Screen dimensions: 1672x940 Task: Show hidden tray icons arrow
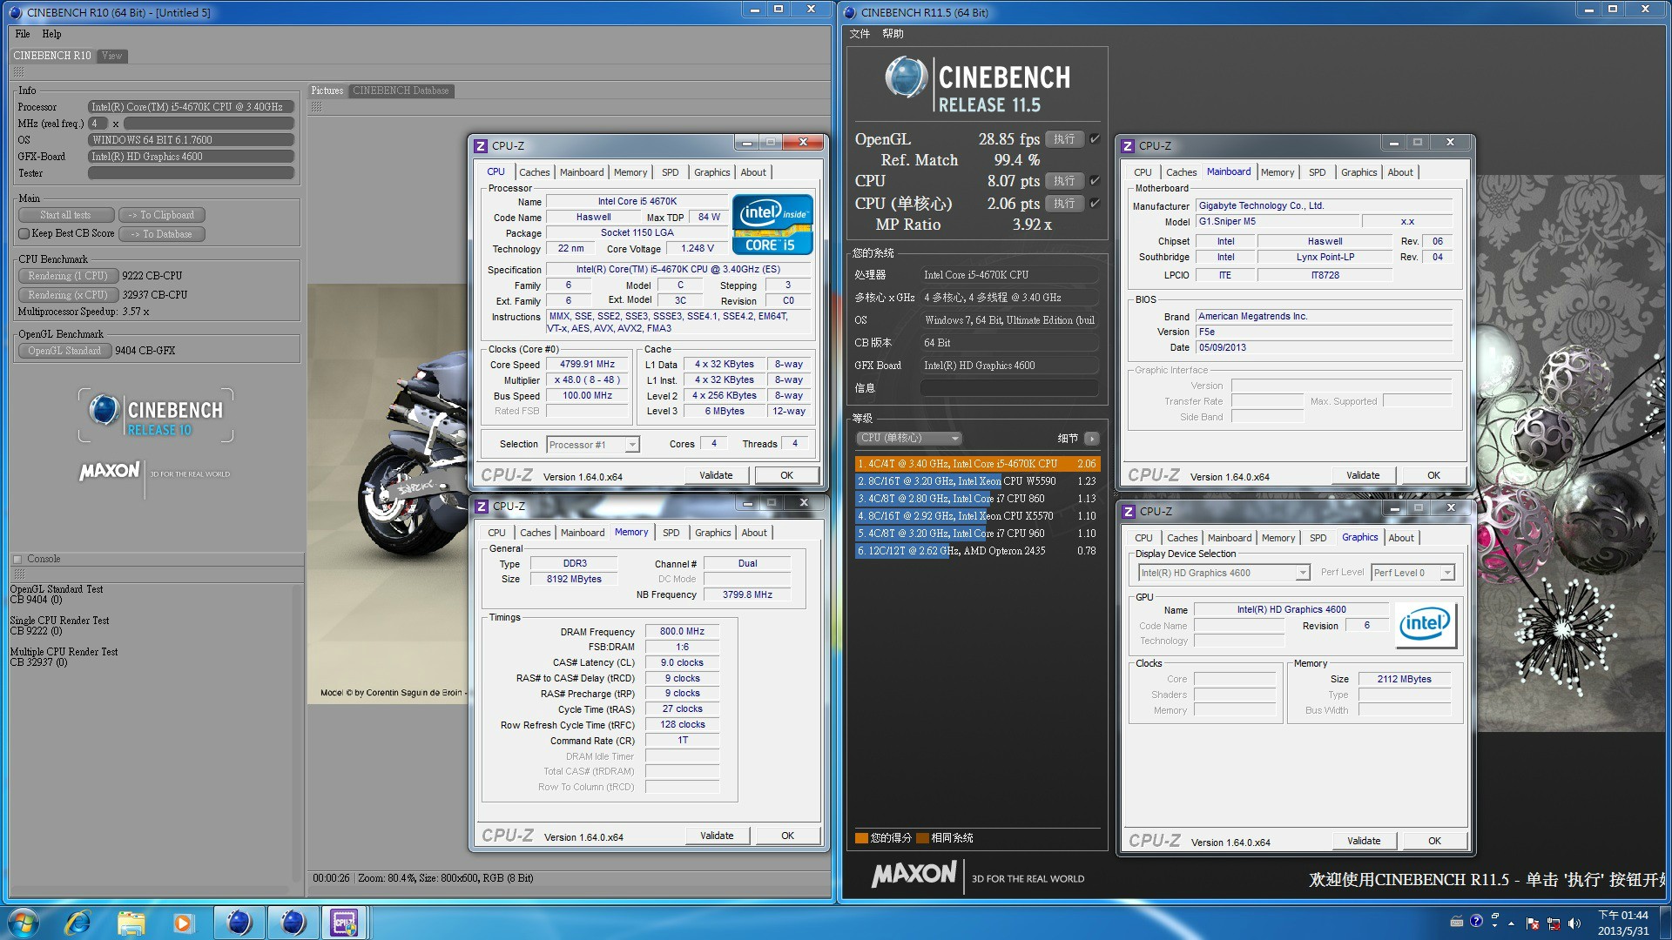[1511, 923]
